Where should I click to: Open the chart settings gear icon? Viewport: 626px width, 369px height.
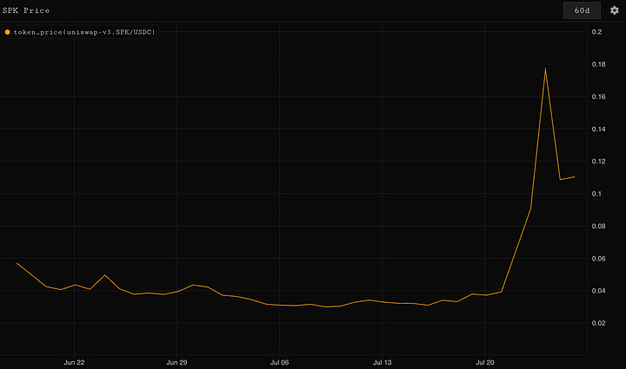tap(614, 10)
